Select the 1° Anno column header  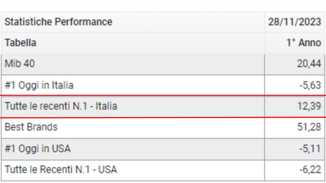[304, 43]
